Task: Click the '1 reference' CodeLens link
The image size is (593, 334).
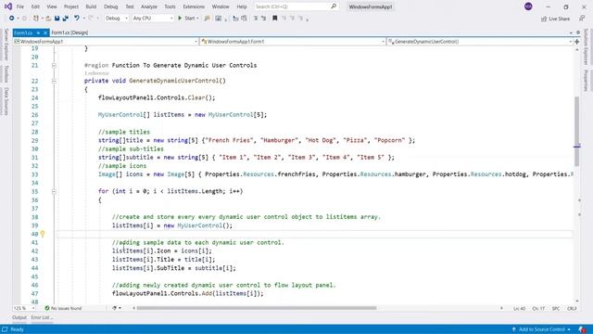Action: [x=96, y=73]
